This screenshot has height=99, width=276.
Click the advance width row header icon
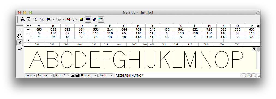(28, 29)
